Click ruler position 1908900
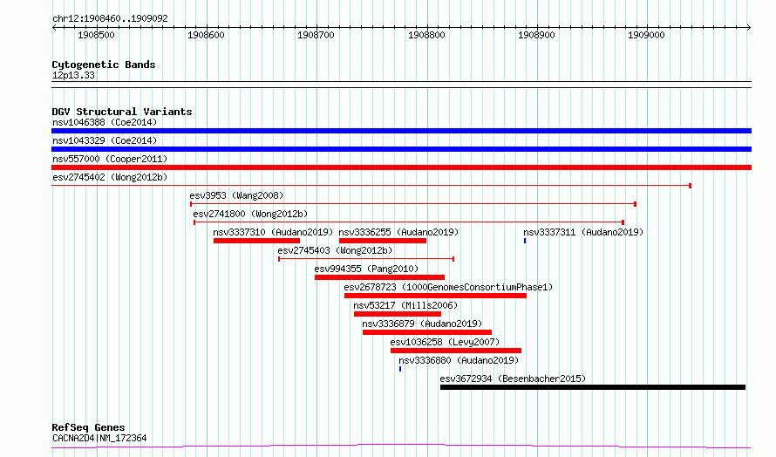The height and width of the screenshot is (457, 776). [536, 35]
